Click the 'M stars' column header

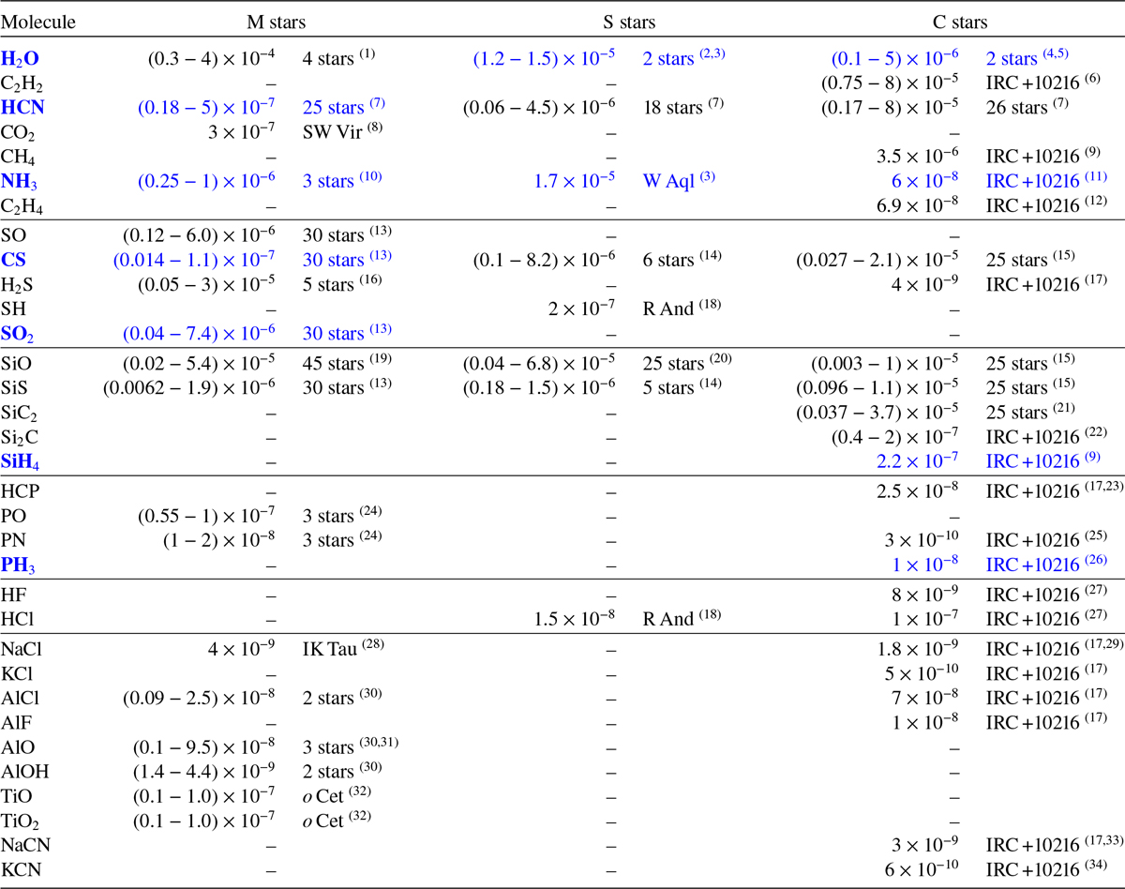[265, 22]
